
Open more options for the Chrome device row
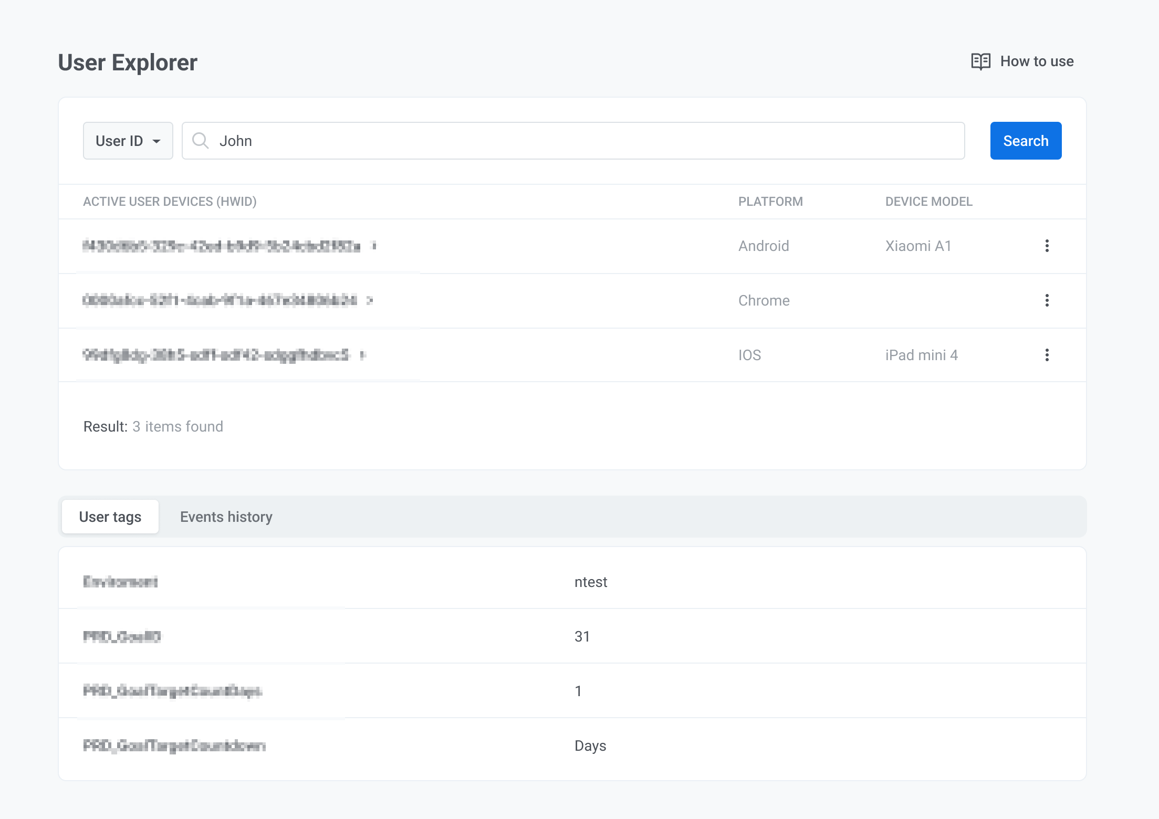click(1047, 300)
